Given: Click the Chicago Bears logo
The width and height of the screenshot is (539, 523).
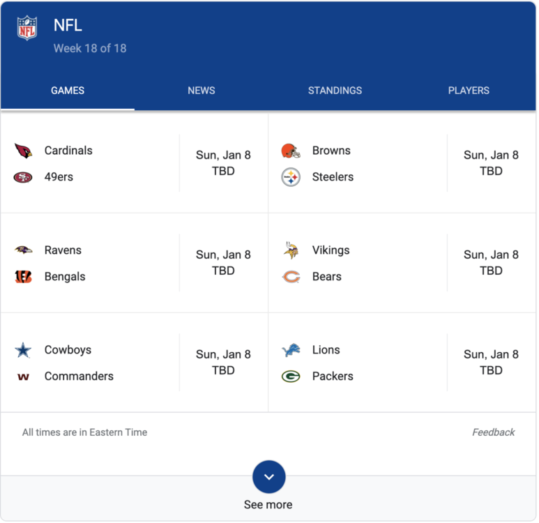Looking at the screenshot, I should click(x=291, y=277).
